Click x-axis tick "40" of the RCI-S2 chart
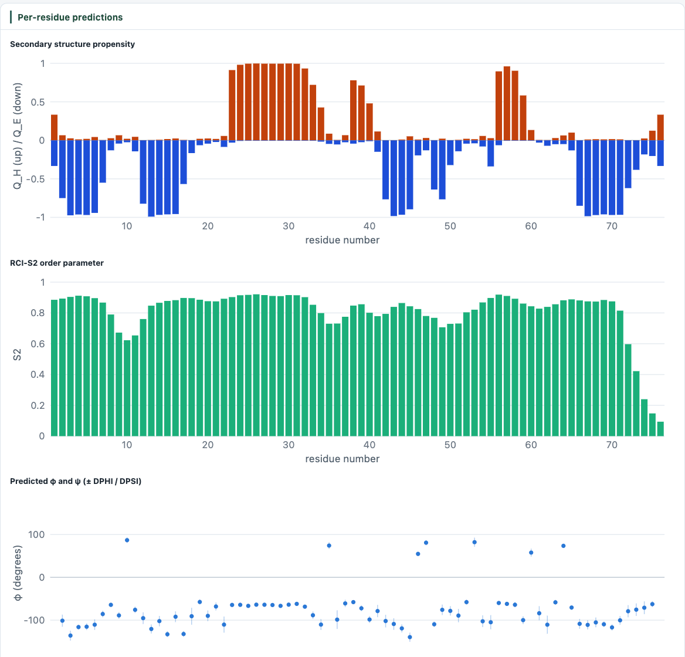Image resolution: width=685 pixels, height=657 pixels. coord(369,445)
